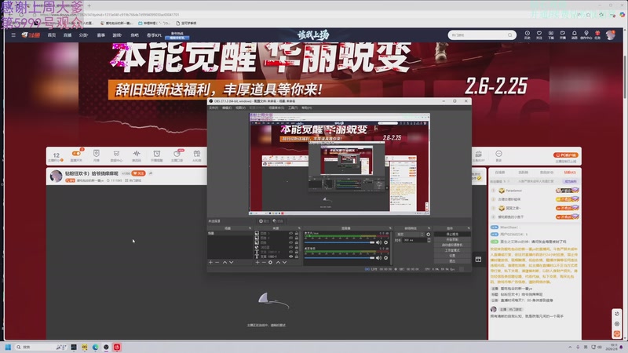Open Douyu hamburger menu icon
Screen dimensions: 628x353
click(13, 35)
